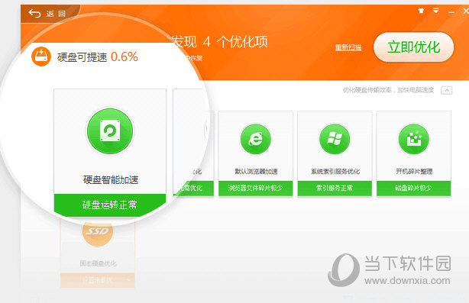Minimize the window
The image size is (469, 303).
(451, 11)
